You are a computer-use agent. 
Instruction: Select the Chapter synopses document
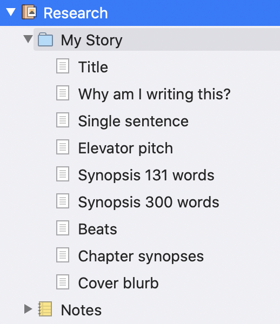point(141,256)
